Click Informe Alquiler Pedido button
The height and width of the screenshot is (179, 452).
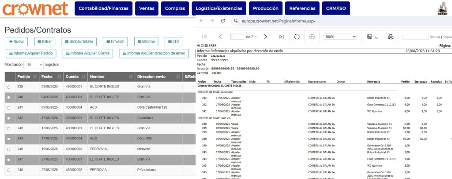pyautogui.click(x=31, y=54)
